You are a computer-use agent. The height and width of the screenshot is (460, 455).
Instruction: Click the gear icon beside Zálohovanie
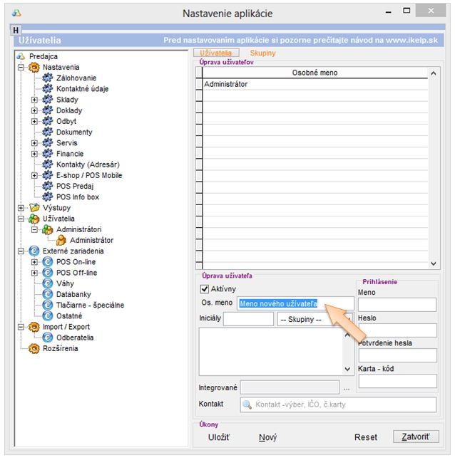pos(48,78)
